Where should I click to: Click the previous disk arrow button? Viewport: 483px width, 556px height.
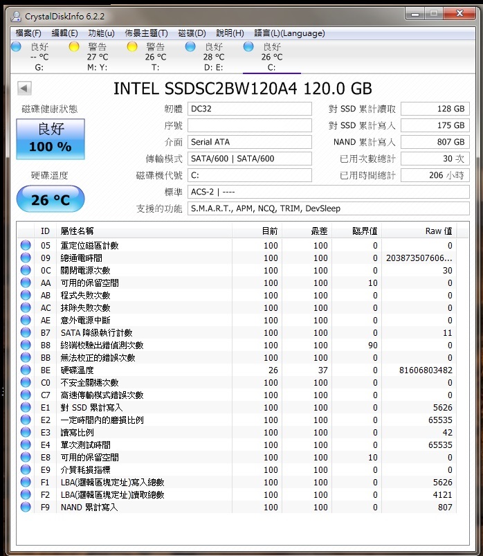click(x=24, y=88)
